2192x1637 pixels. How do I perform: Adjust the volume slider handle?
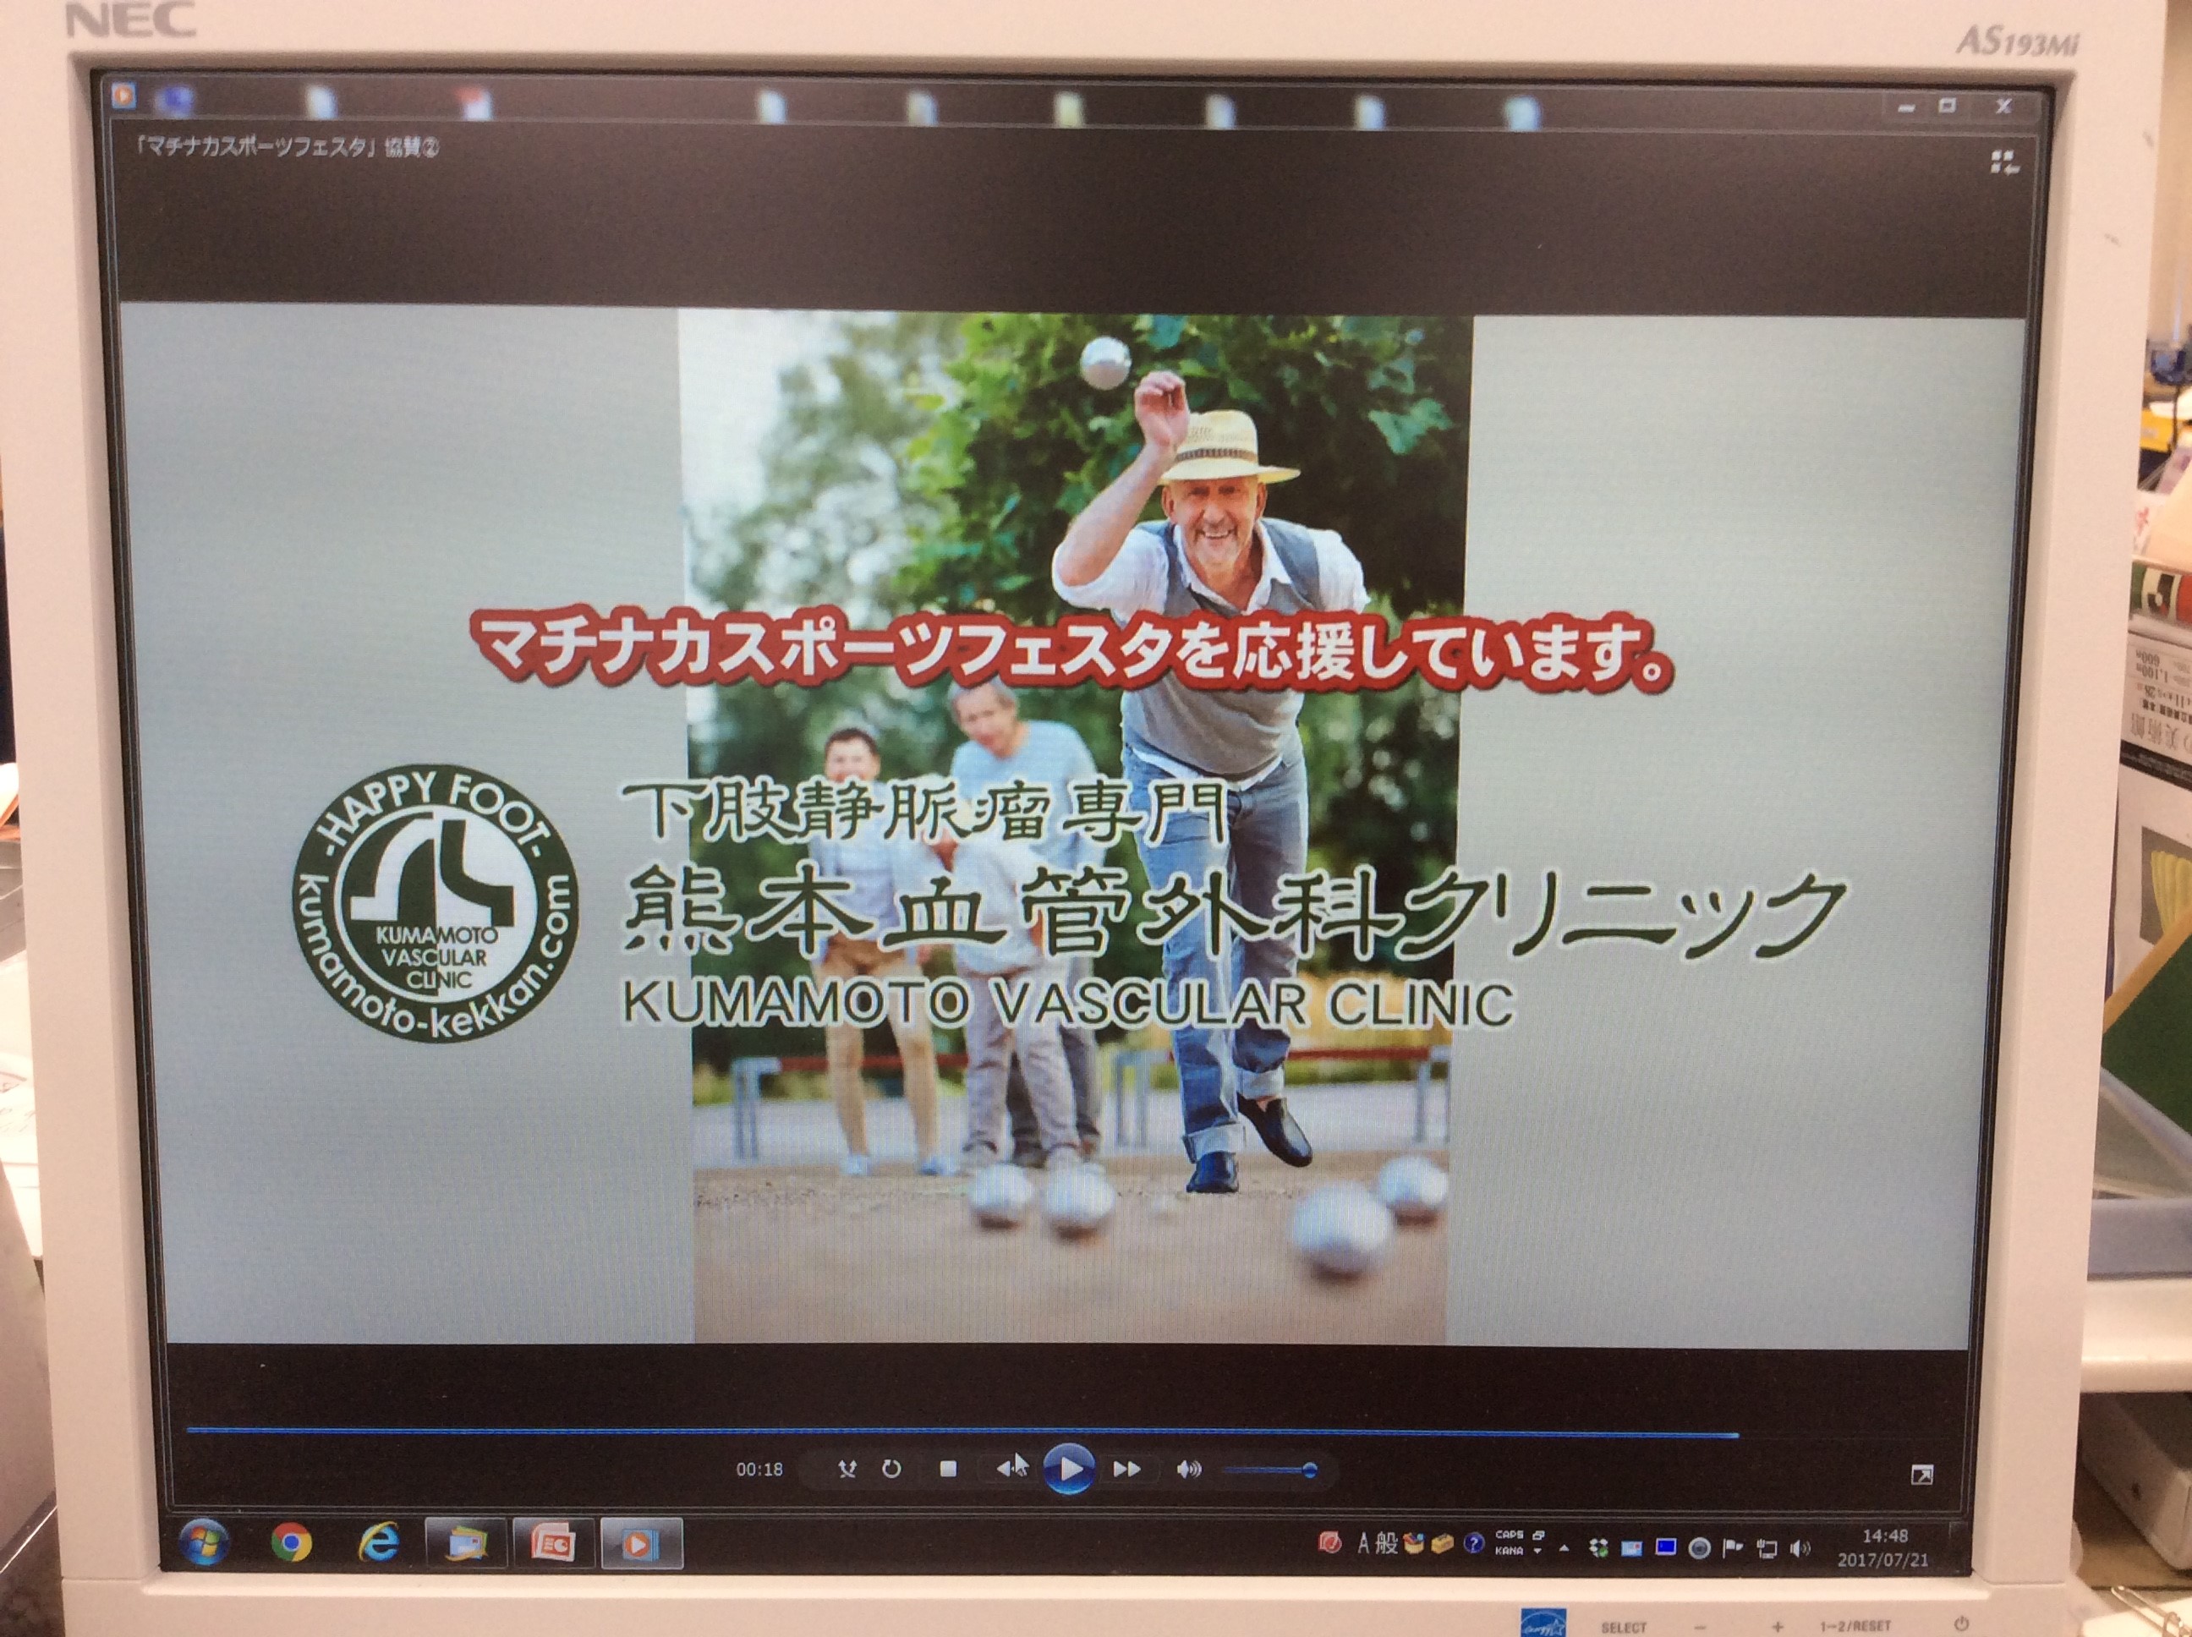pos(1309,1470)
